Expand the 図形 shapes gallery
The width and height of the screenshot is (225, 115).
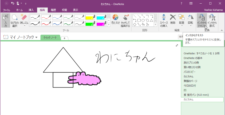coord(155,25)
